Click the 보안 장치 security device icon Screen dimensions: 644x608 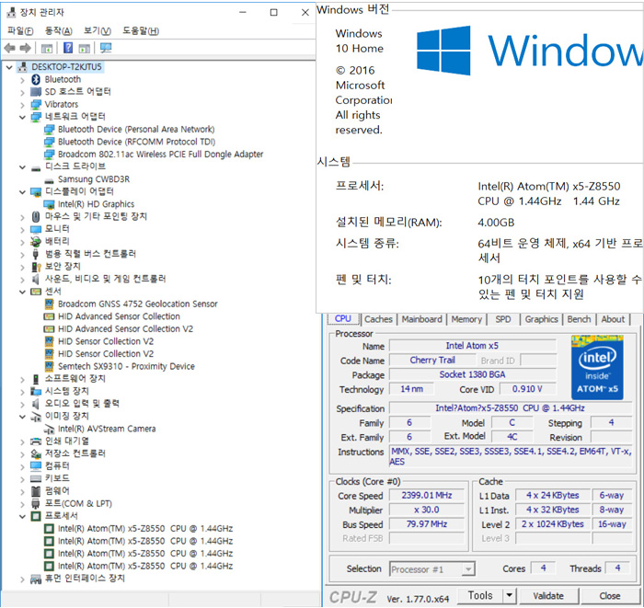[x=36, y=267]
